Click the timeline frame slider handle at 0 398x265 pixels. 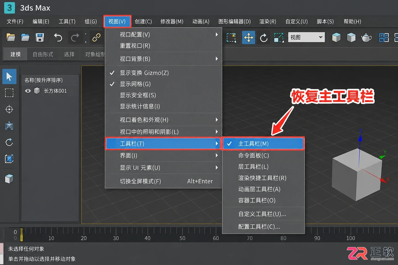click(x=22, y=234)
